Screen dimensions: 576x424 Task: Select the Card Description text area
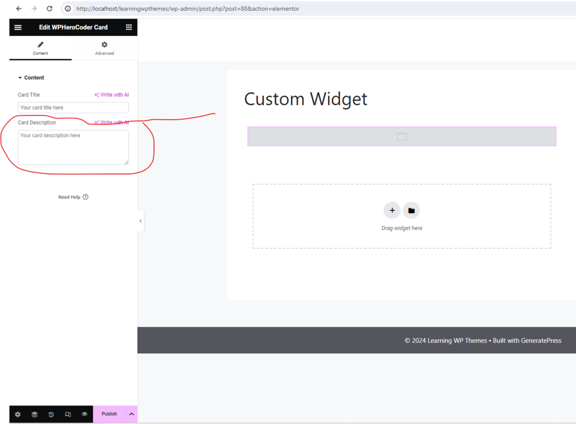point(73,148)
